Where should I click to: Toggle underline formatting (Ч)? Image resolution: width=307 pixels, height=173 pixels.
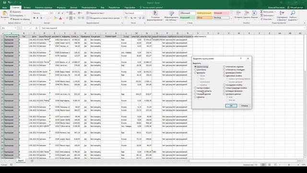[x=41, y=18]
